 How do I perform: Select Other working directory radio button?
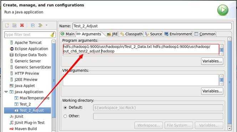click(x=65, y=116)
